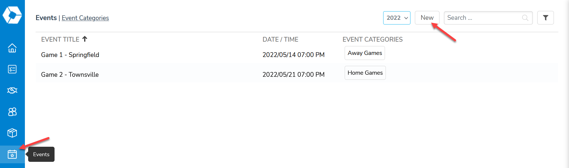Viewport: 569px width, 168px height.
Task: Focus the Search input field
Action: pyautogui.click(x=488, y=18)
